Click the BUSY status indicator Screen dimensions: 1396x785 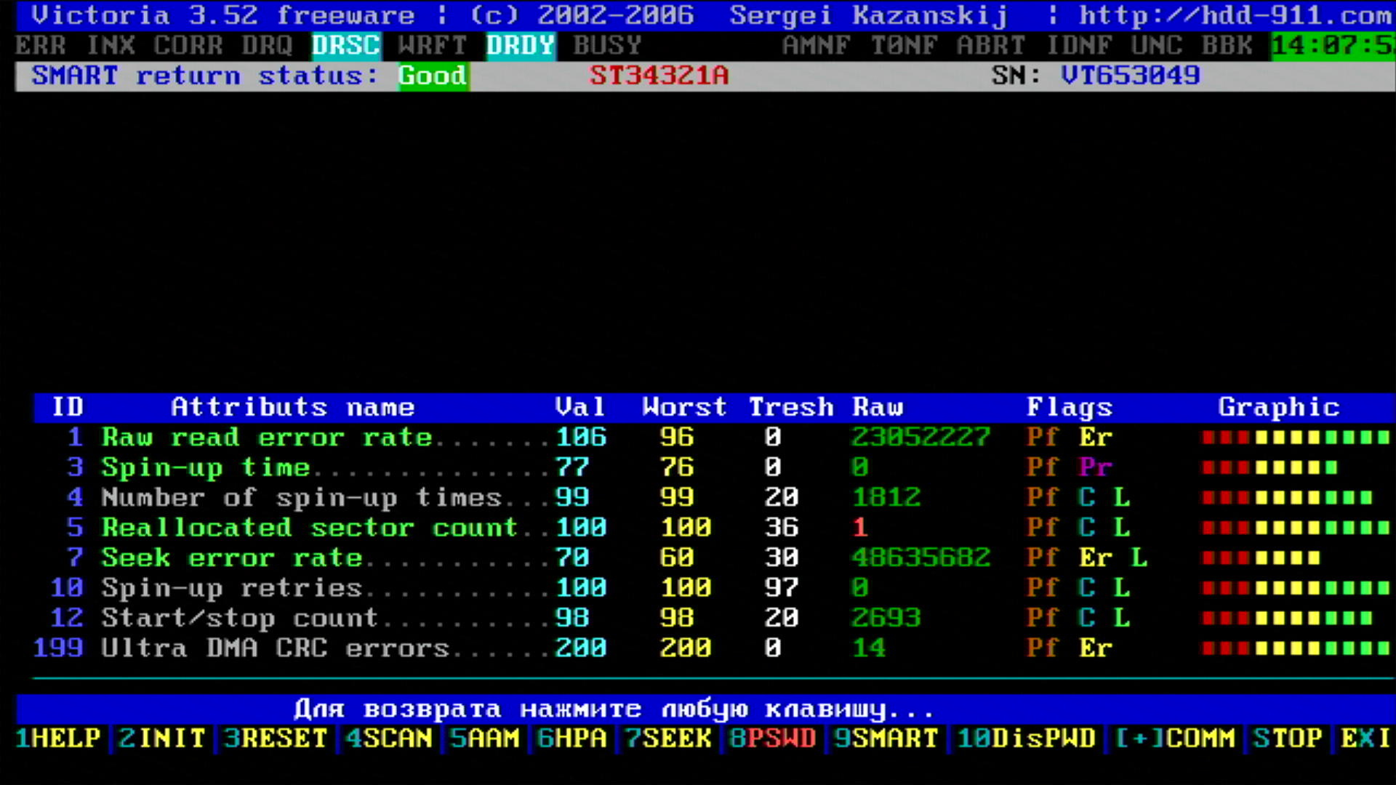click(607, 46)
